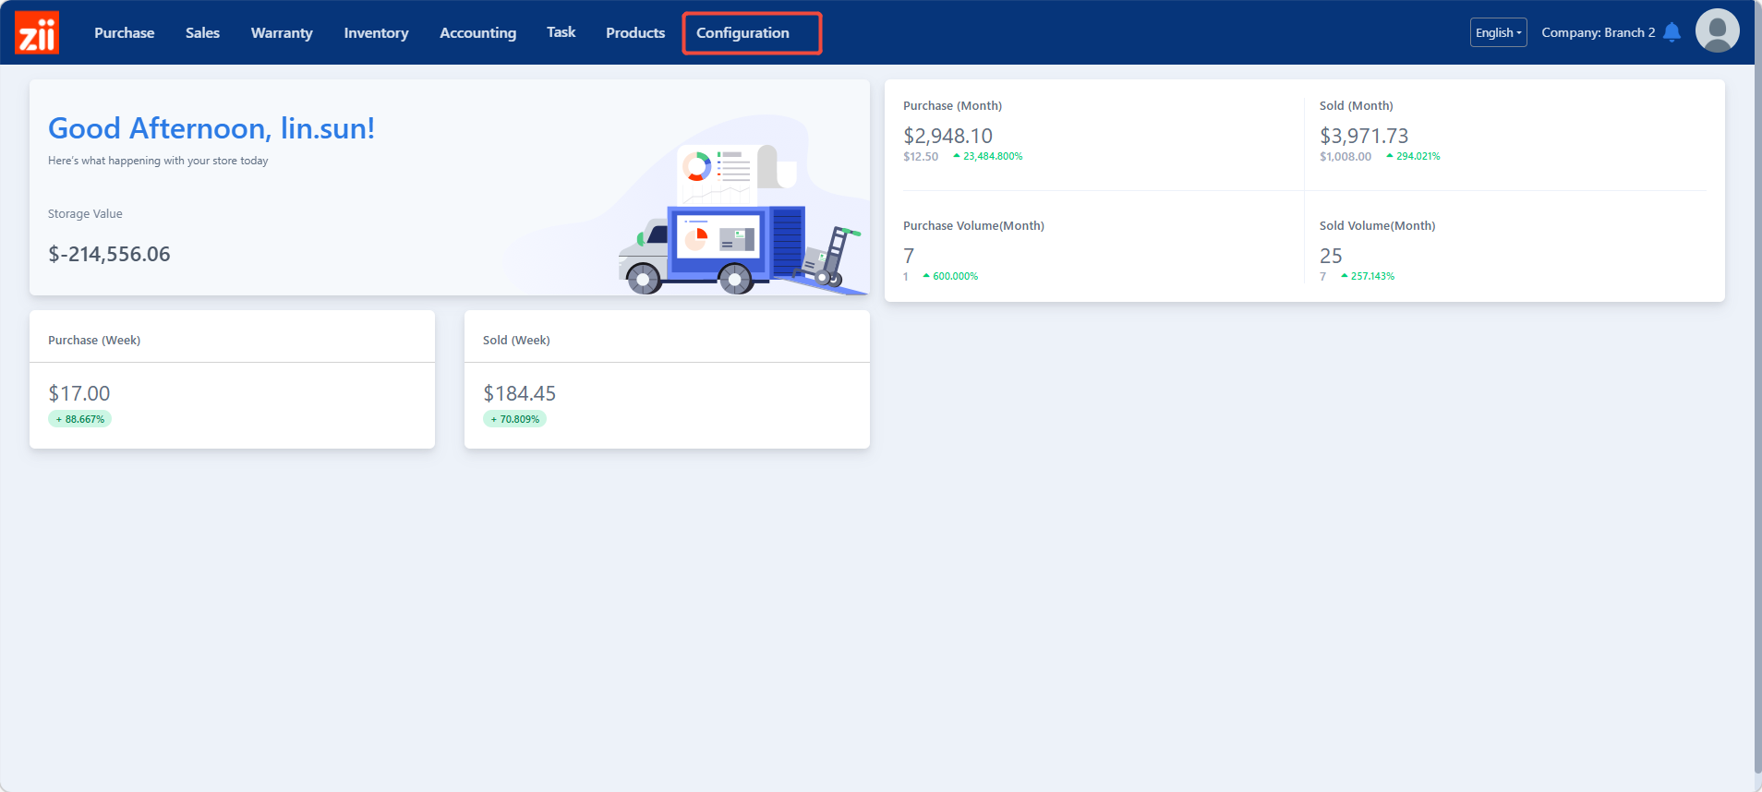
Task: Click the Zii logo icon
Action: tap(37, 33)
